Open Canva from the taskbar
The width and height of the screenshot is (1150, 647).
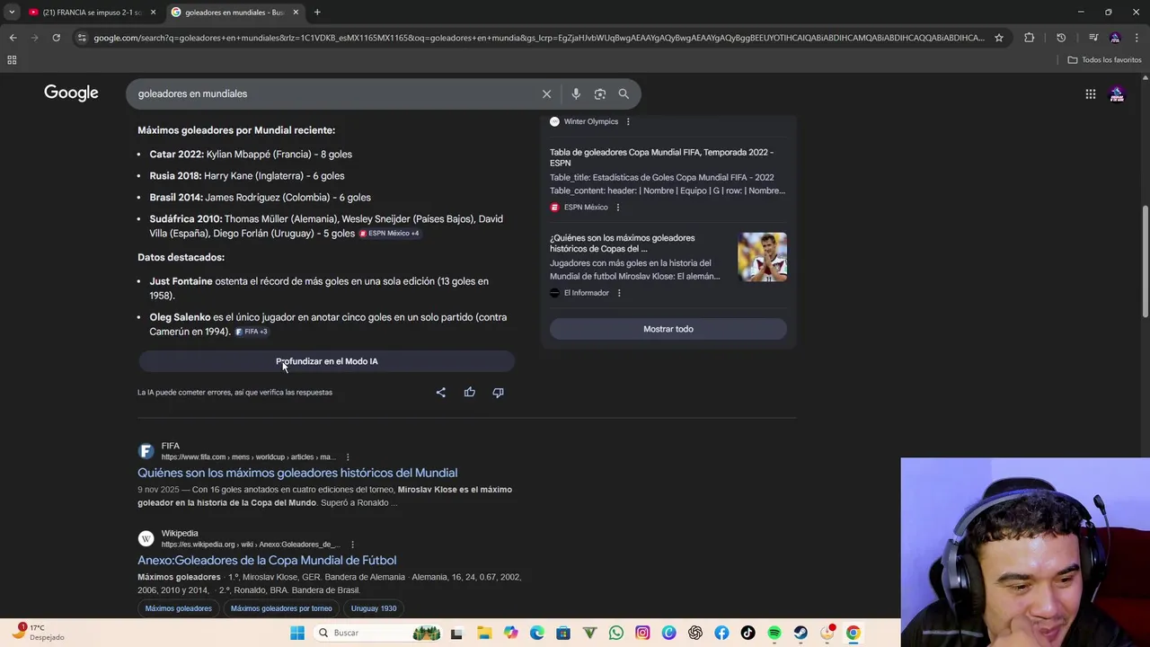[x=668, y=633]
